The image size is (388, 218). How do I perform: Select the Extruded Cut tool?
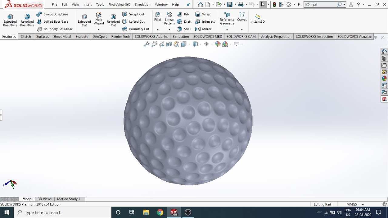coord(84,20)
